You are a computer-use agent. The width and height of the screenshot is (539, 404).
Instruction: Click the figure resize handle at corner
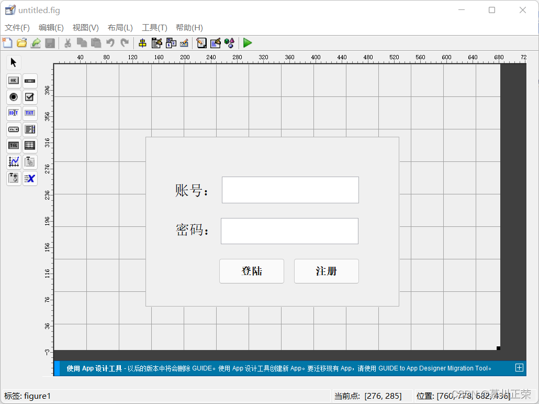click(498, 348)
